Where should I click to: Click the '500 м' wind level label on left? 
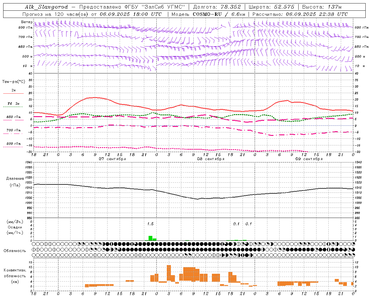coord(27,56)
